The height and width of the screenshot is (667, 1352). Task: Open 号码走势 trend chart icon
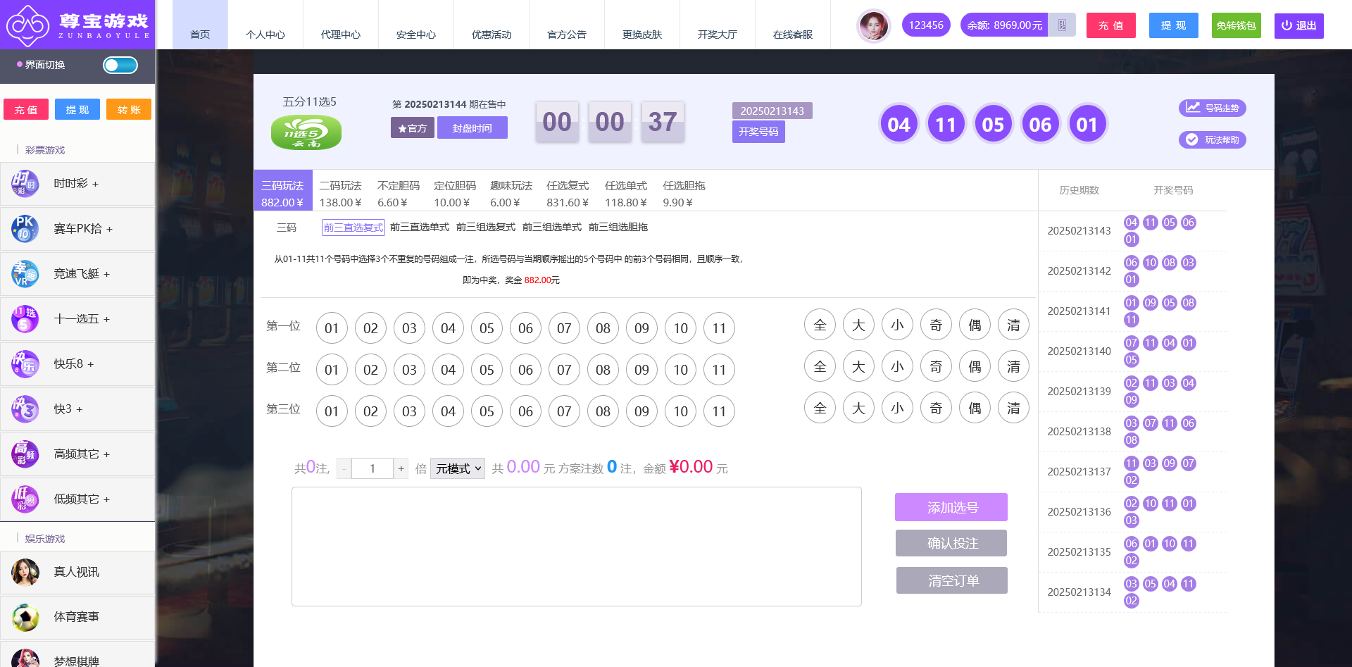[1193, 108]
